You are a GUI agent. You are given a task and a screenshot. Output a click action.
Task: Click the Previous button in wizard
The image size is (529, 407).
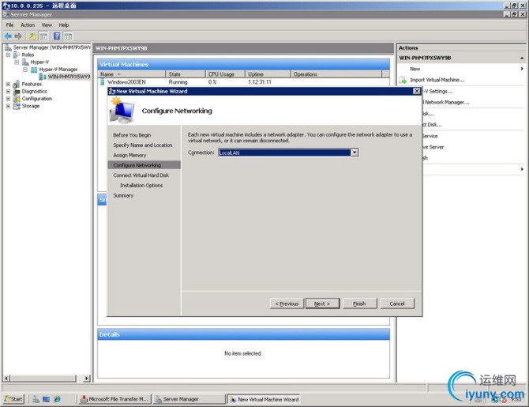[287, 303]
